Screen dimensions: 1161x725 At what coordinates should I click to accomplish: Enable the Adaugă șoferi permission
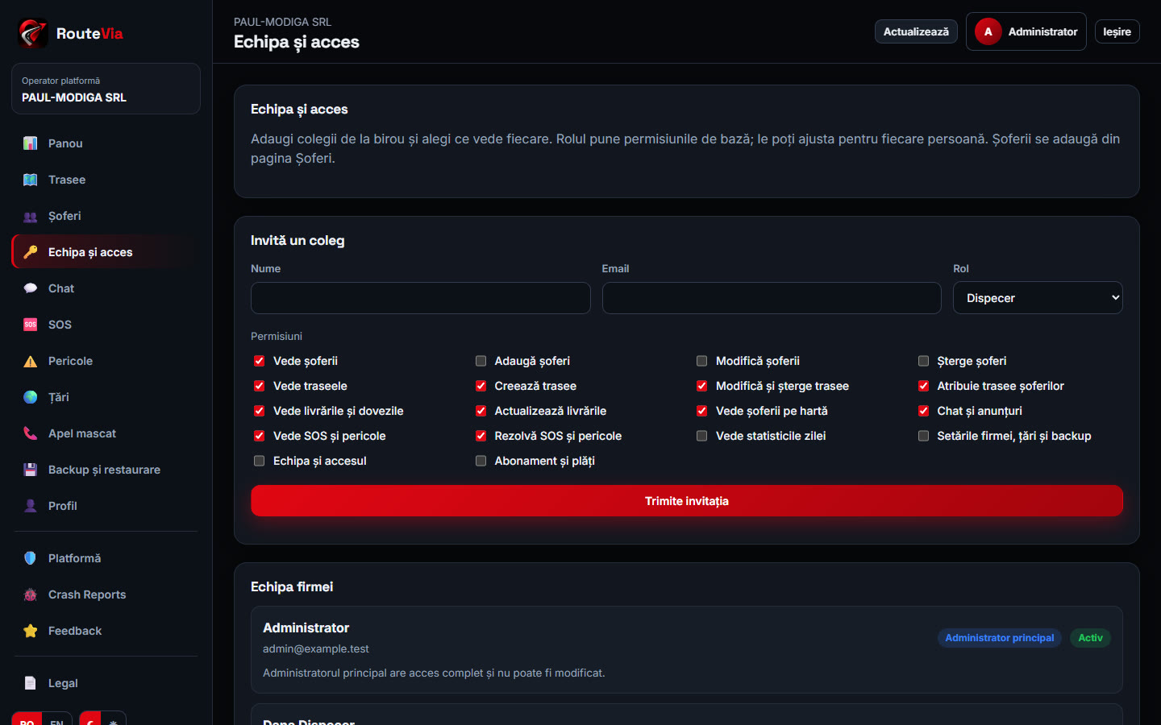point(481,361)
